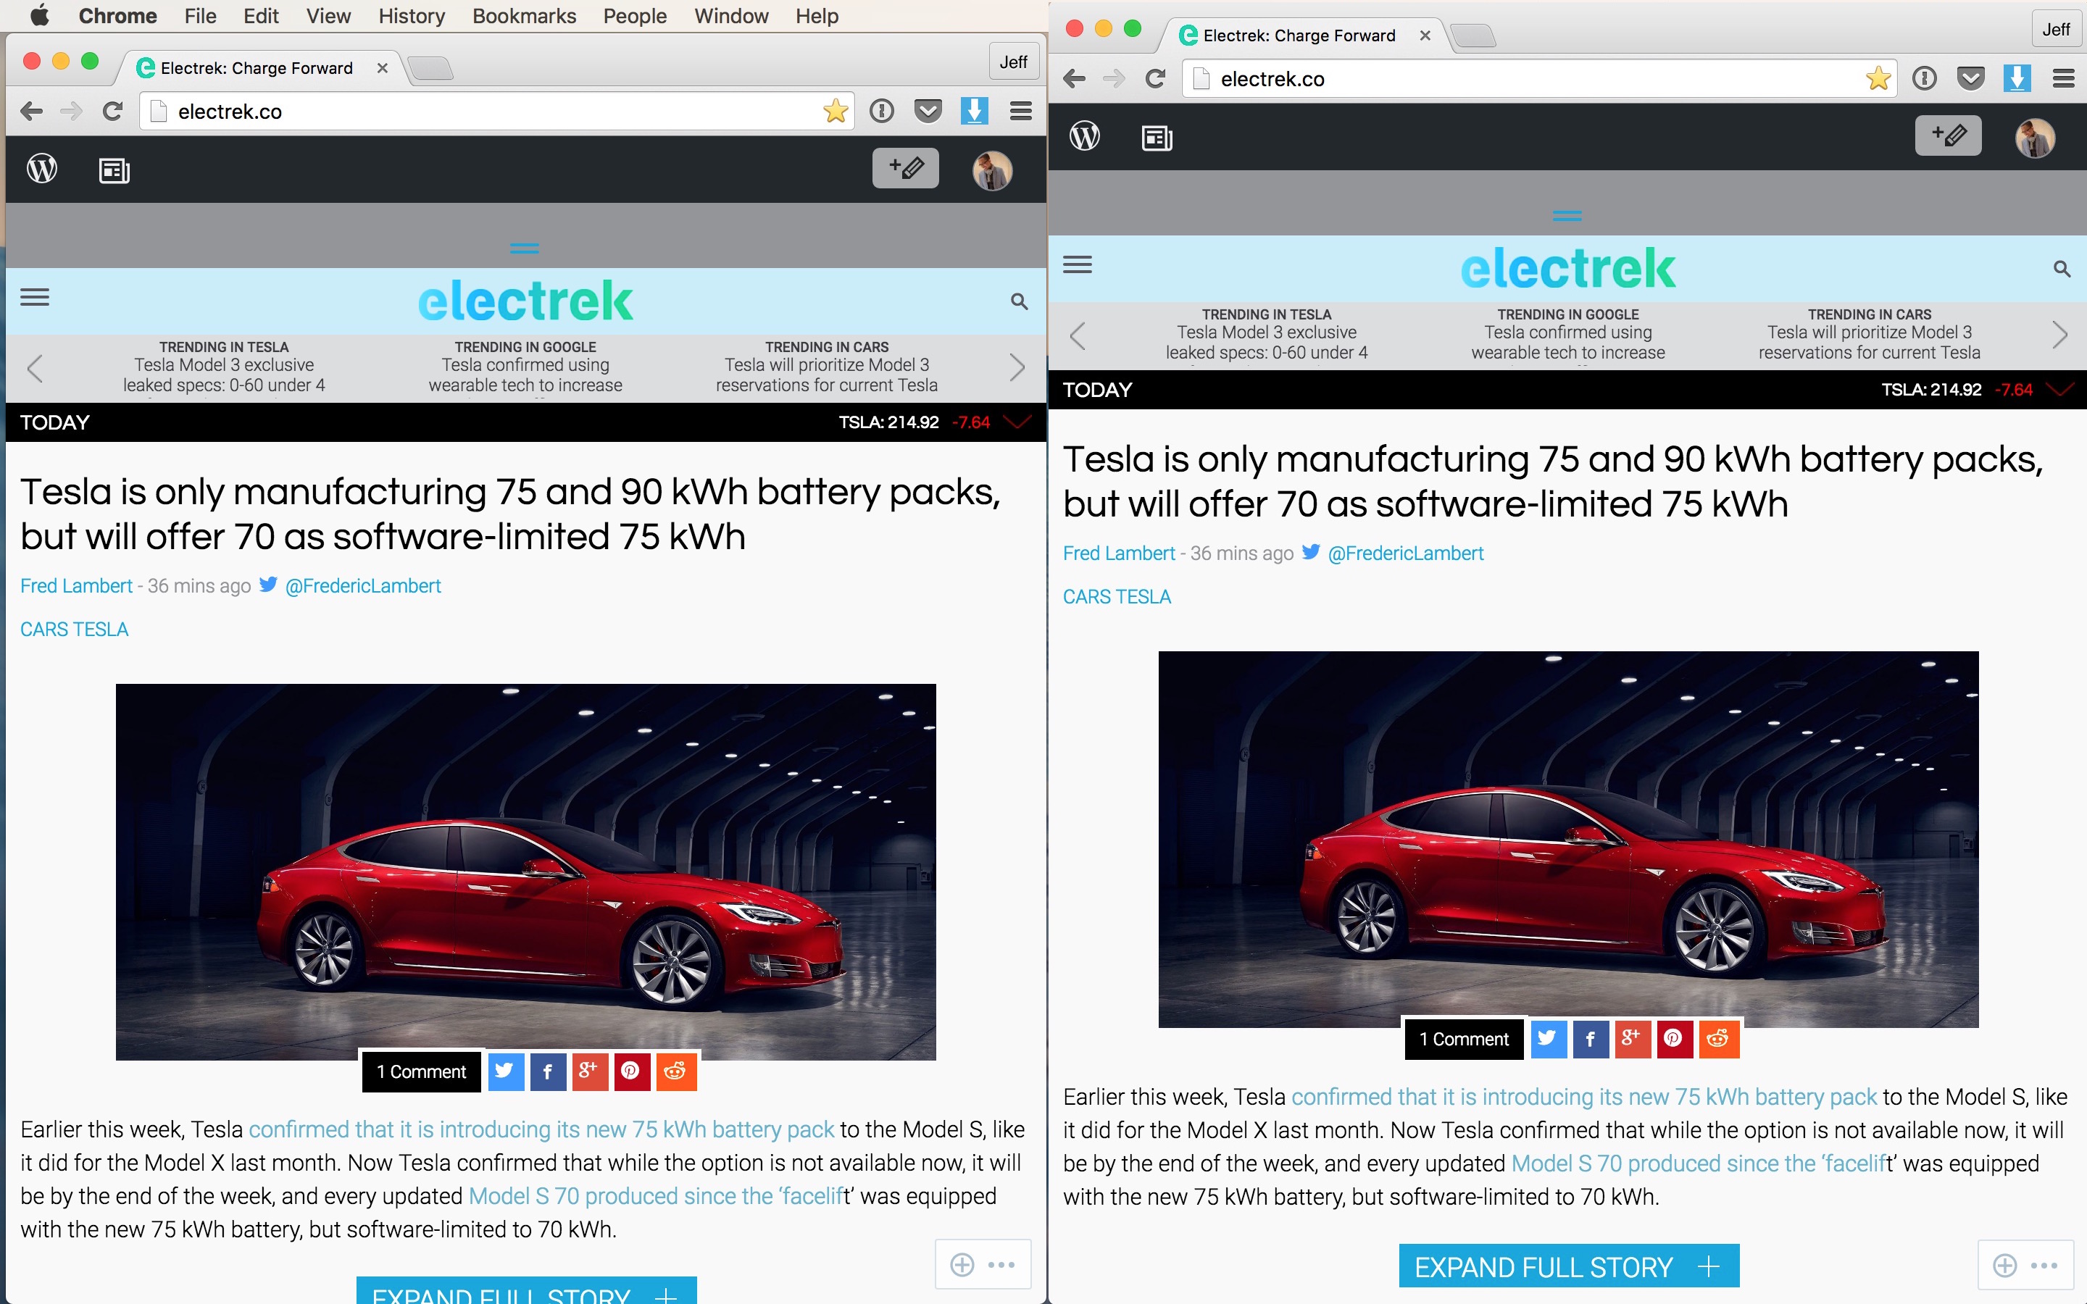
Task: Share on Twitter below left window image
Action: 505,1071
